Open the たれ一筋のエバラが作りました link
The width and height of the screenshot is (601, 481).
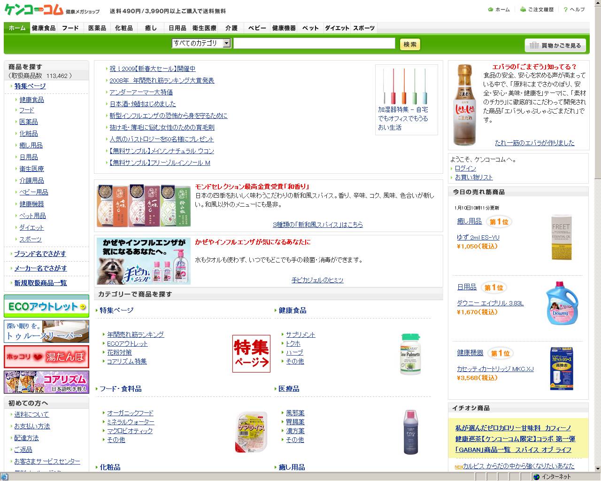tap(534, 143)
